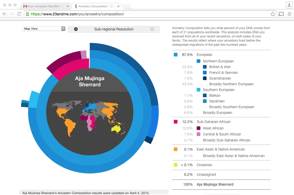Select the Ancestry Composition tab
Image resolution: width=294 pixels, height=195 pixels.
click(x=97, y=6)
